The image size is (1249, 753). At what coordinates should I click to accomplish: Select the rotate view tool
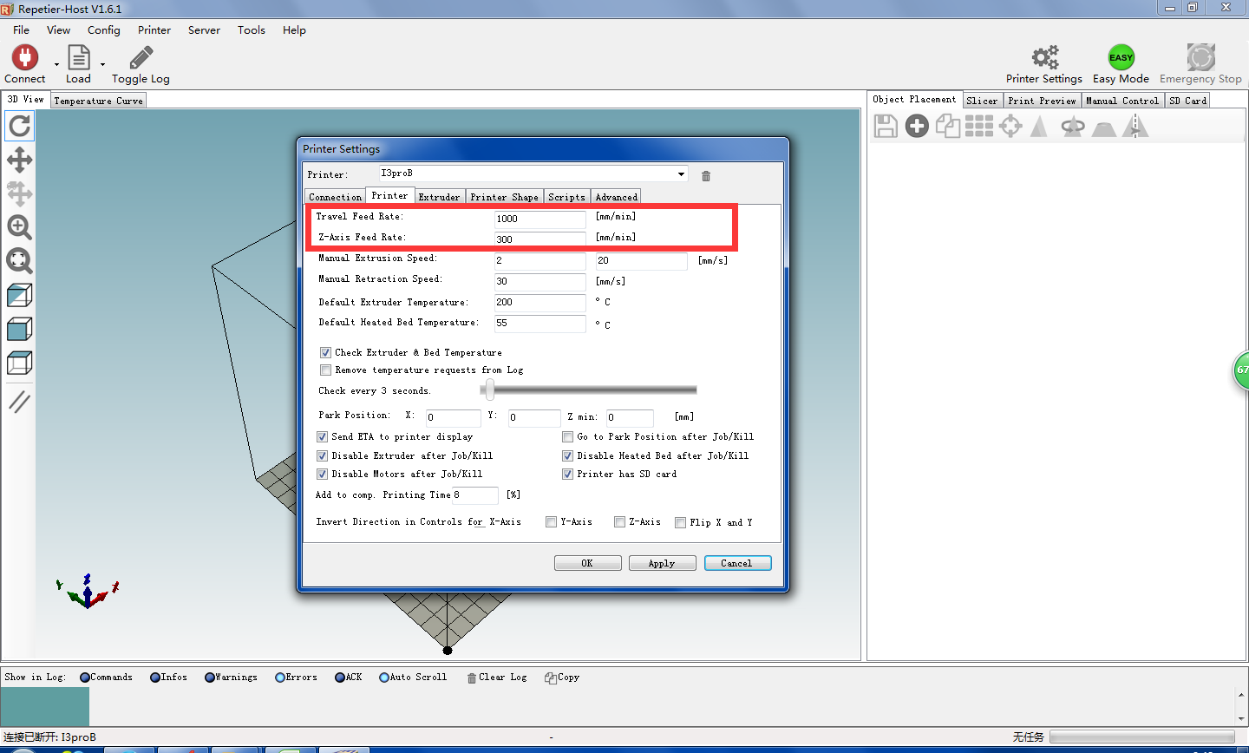click(19, 127)
